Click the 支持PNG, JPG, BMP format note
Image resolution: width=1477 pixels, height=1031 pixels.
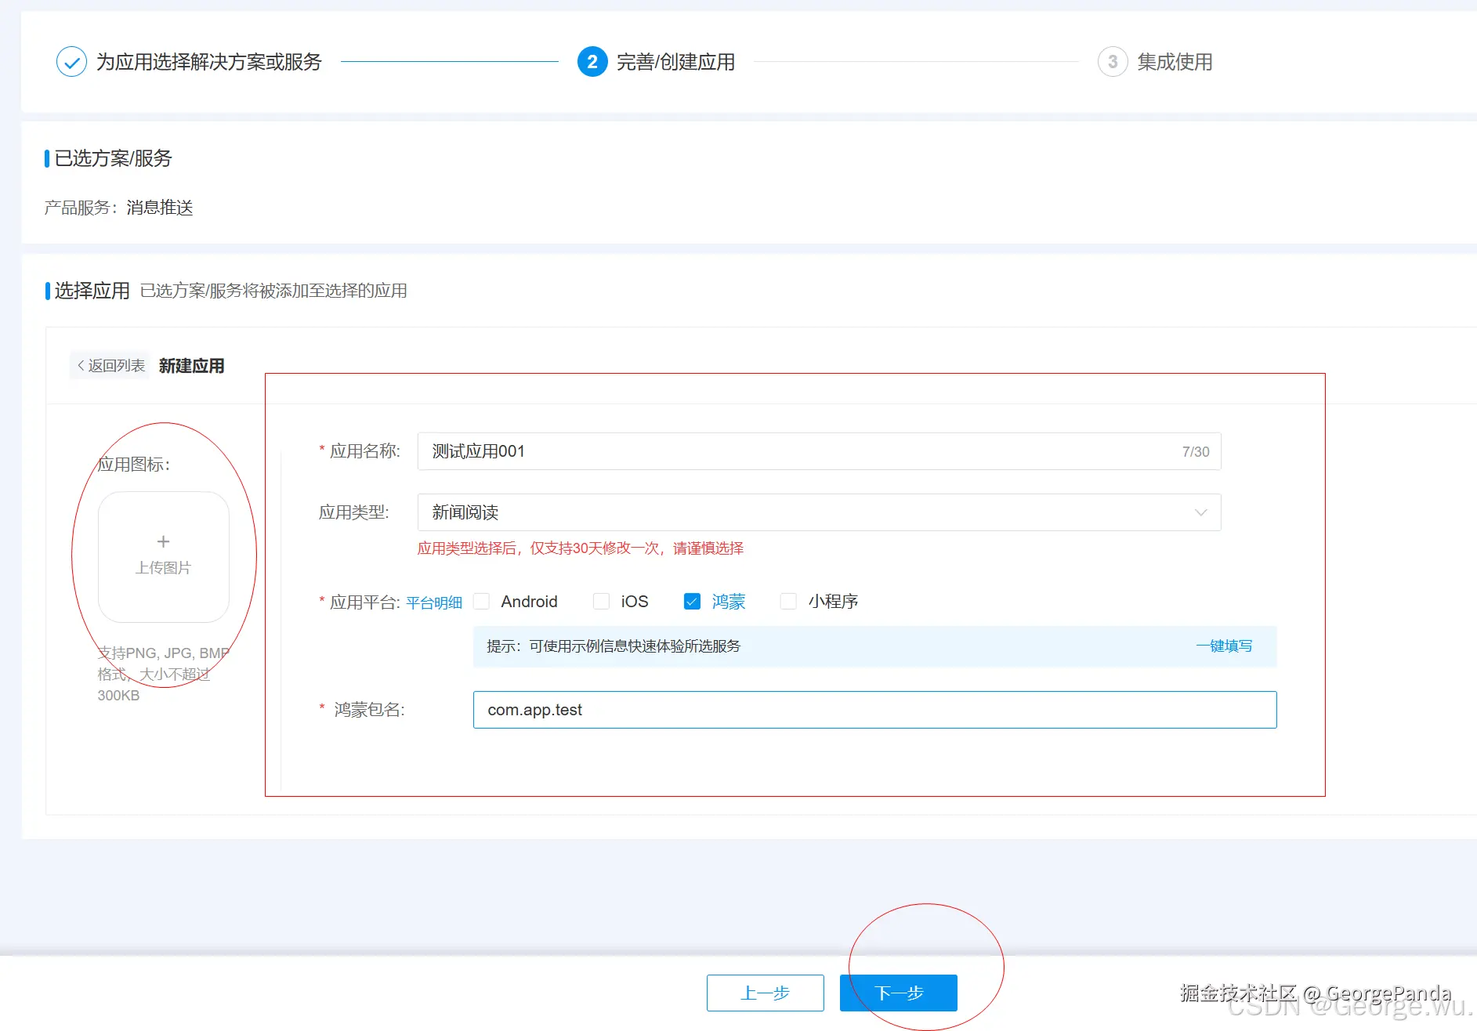[x=163, y=674]
